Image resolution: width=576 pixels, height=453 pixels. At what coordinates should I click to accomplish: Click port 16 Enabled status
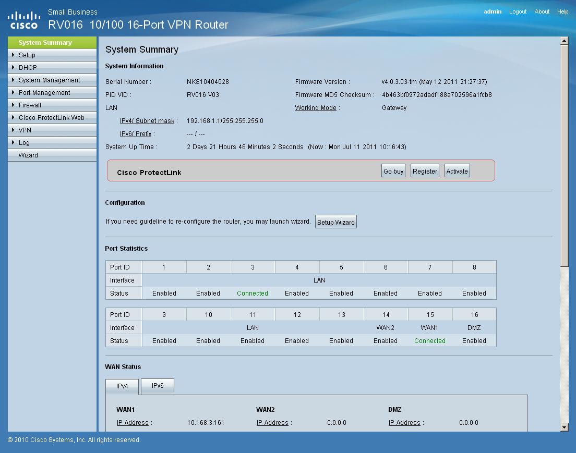point(474,341)
